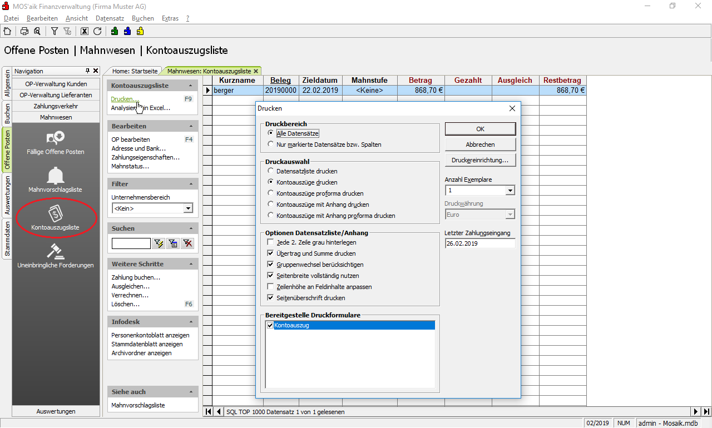Image resolution: width=712 pixels, height=428 pixels.
Task: Open print preview via the magnifier icon
Action: [x=37, y=31]
